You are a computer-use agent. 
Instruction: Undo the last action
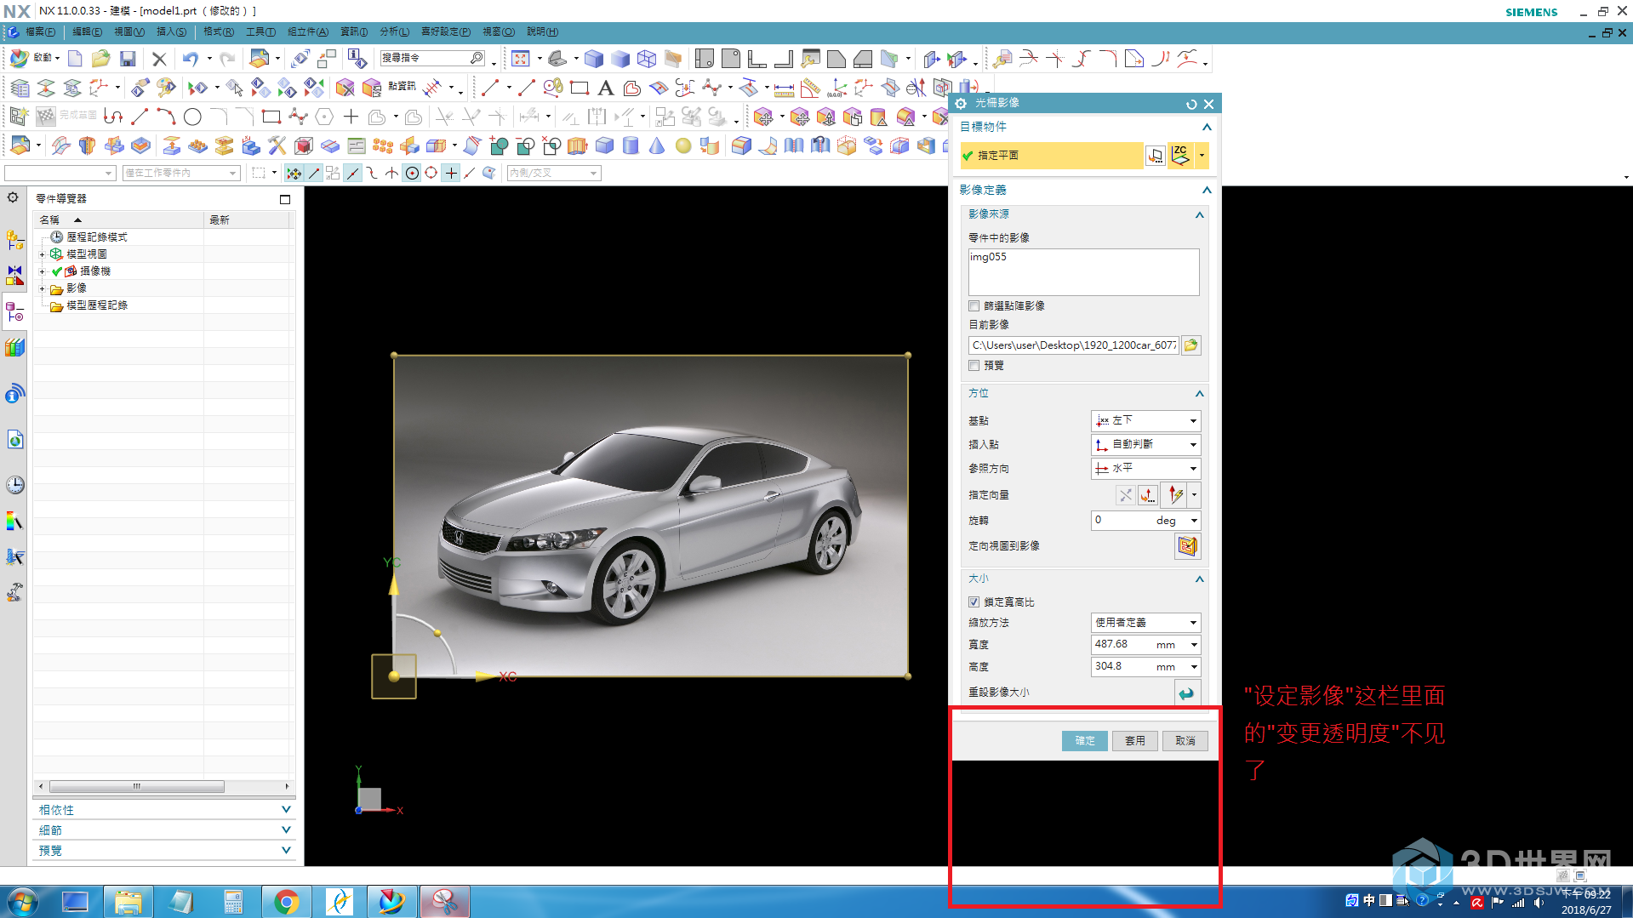190,59
